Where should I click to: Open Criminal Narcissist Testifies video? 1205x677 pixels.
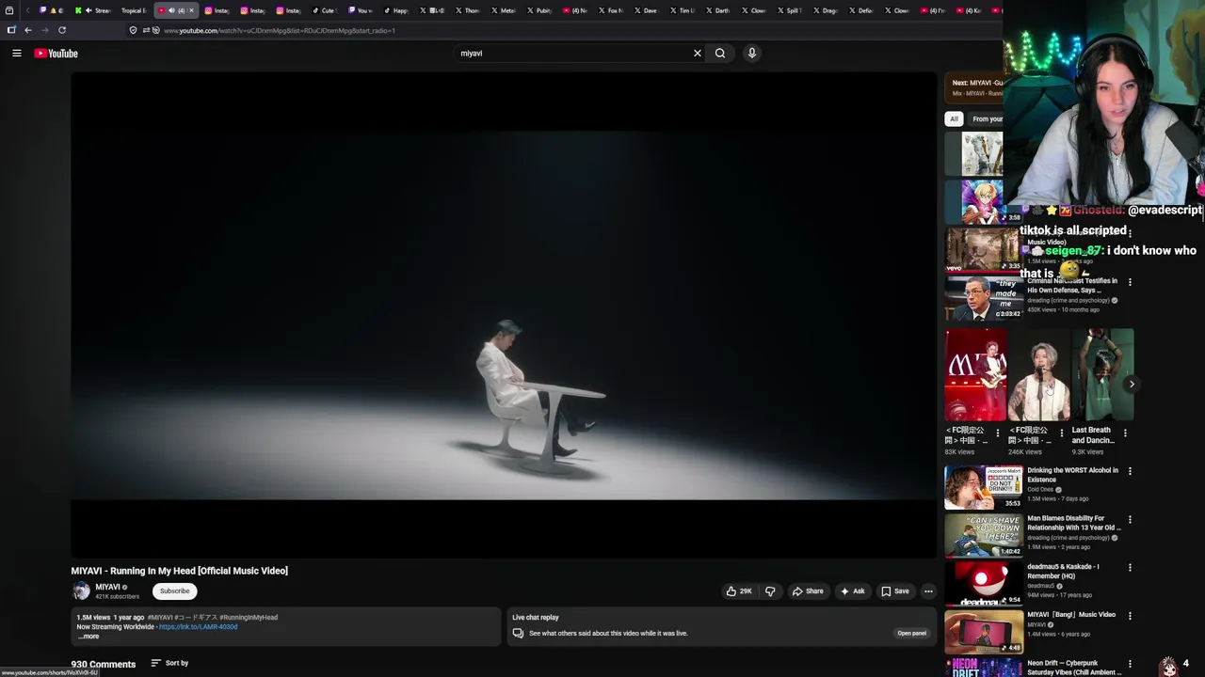point(1072,285)
